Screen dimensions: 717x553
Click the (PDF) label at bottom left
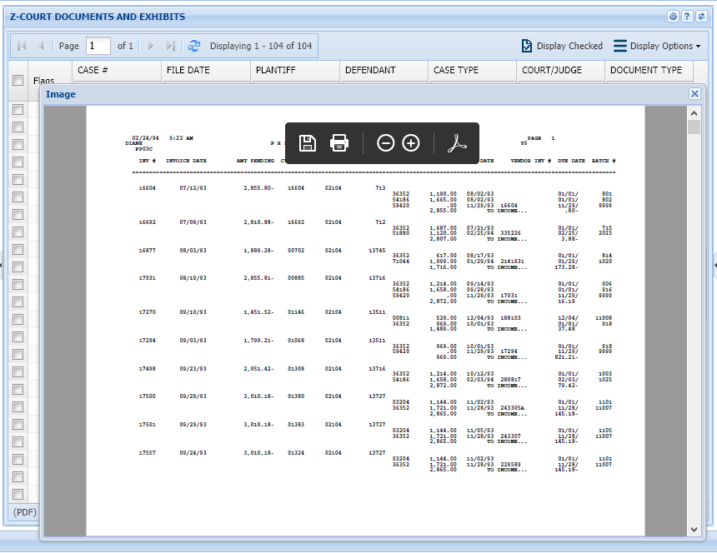25,512
